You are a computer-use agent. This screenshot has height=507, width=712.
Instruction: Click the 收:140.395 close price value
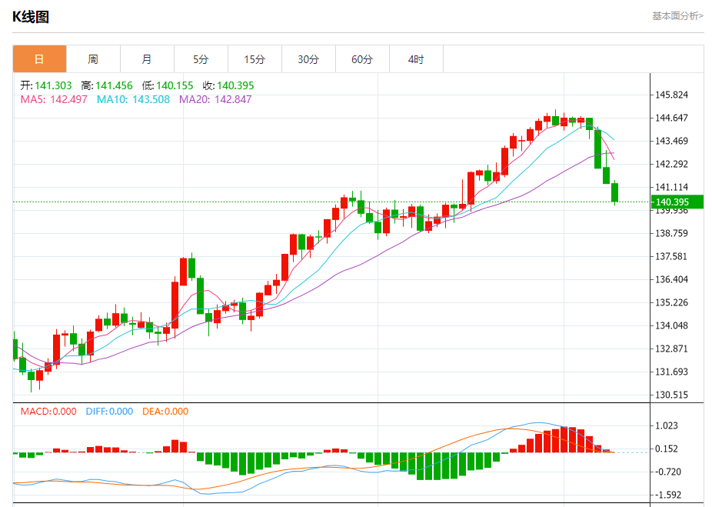(228, 85)
